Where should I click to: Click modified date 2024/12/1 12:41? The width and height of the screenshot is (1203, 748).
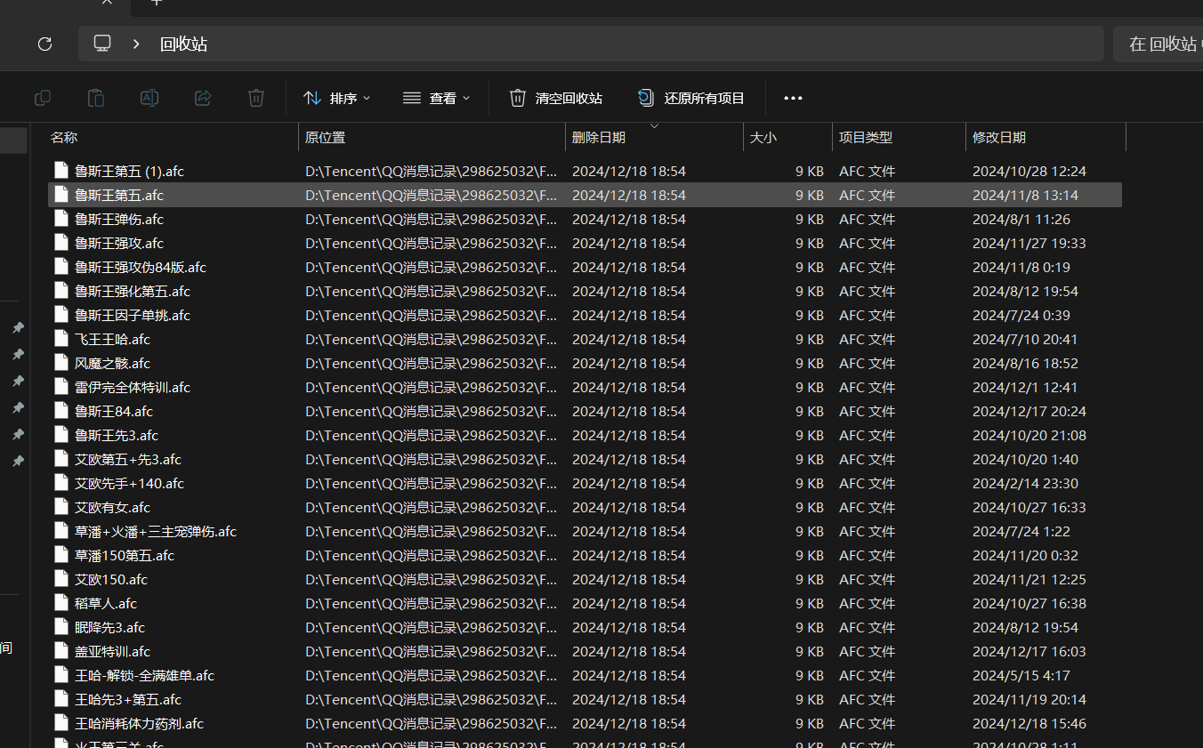pyautogui.click(x=1025, y=387)
